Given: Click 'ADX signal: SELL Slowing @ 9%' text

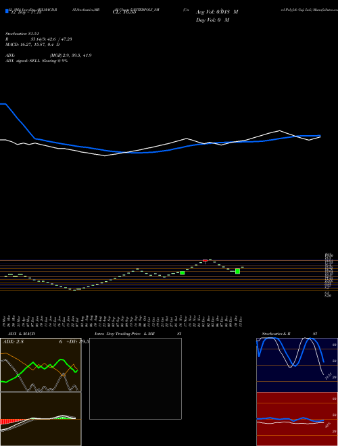Looking at the screenshot, I should (x=37, y=61).
